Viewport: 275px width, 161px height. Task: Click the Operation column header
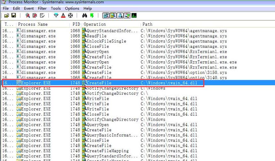(111, 24)
